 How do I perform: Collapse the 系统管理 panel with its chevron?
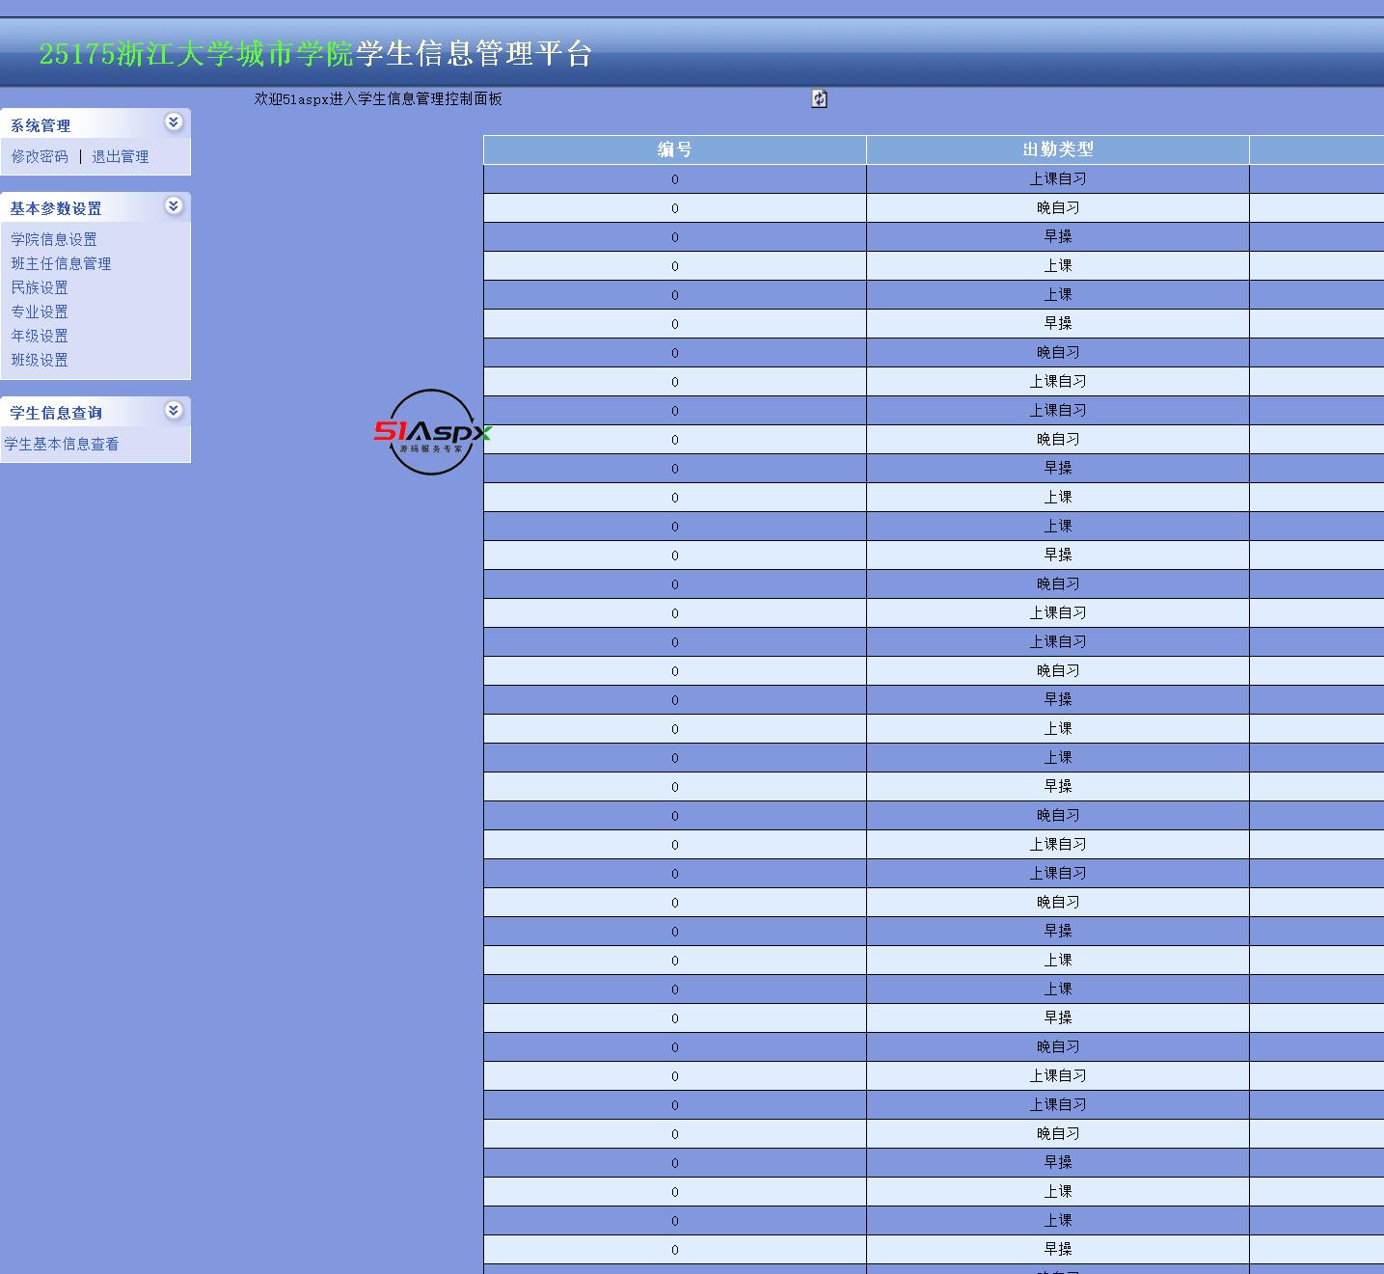click(174, 122)
